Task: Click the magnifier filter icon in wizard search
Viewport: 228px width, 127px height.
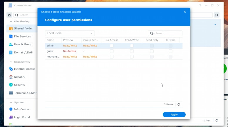Action: point(152,33)
